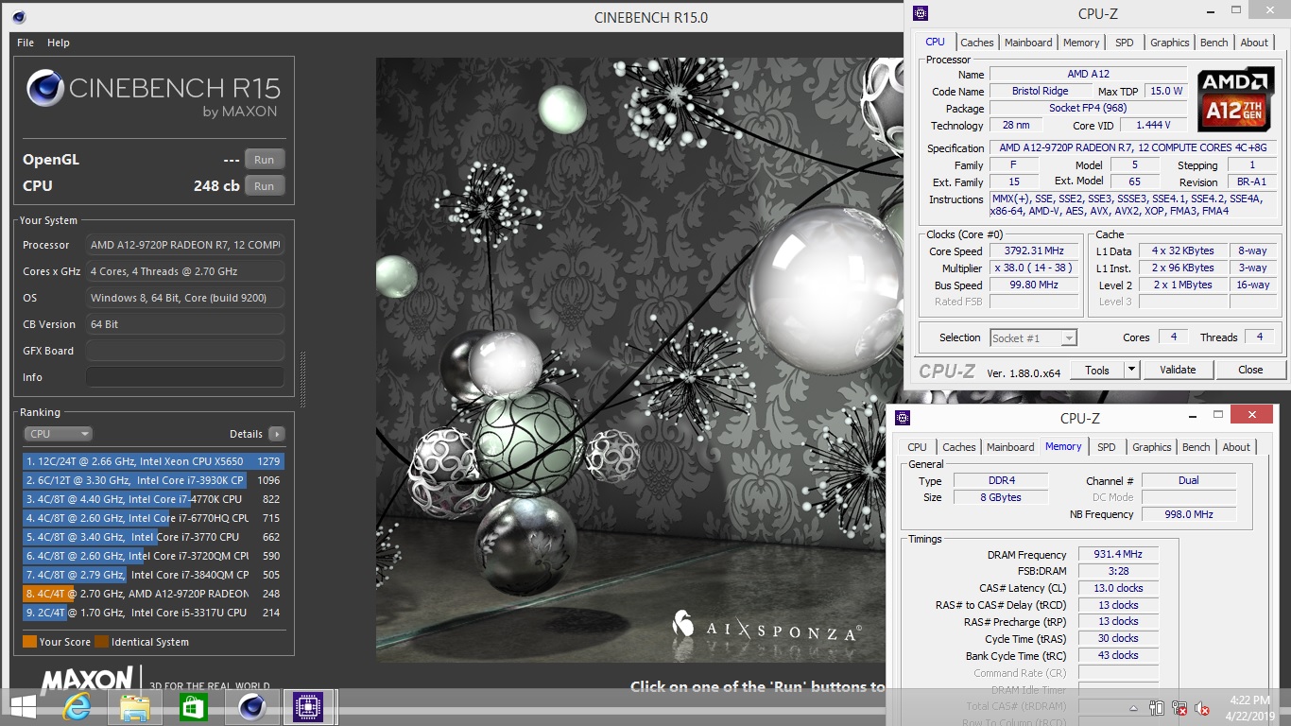Run the OpenGL benchmark
1291x726 pixels.
(x=265, y=160)
